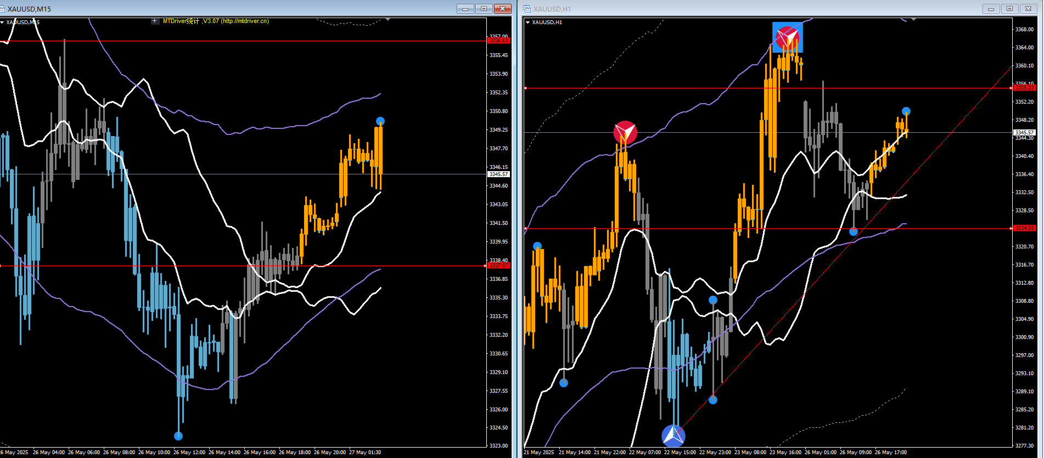Restore the XAUUSD,H1 chart window
1044x458 pixels.
[x=1009, y=9]
